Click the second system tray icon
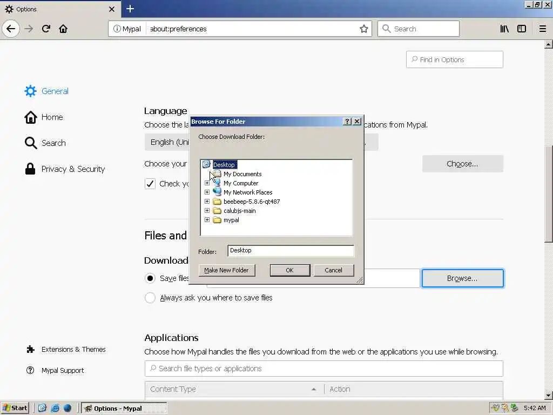Viewport: 553px width, 415px height. pyautogui.click(x=505, y=408)
